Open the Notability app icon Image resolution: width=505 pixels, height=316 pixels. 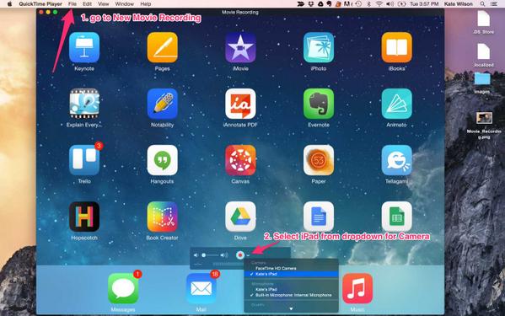(x=163, y=104)
